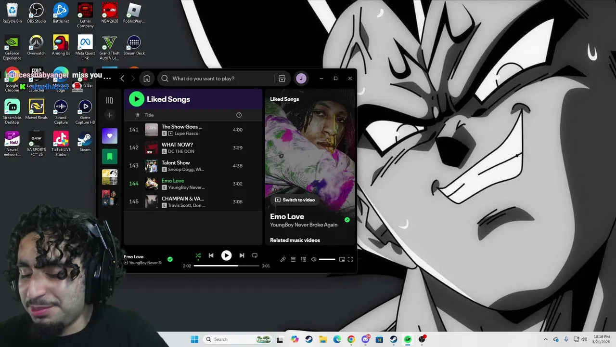Select the WHAT NOW? track
The image size is (616, 347).
pyautogui.click(x=192, y=148)
